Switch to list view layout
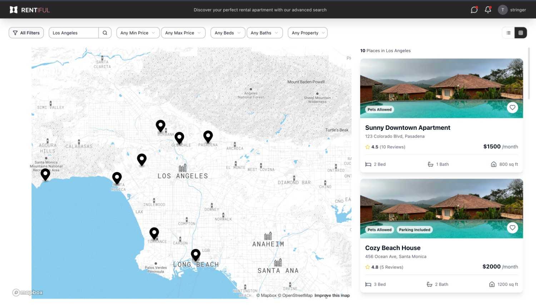 tap(508, 33)
